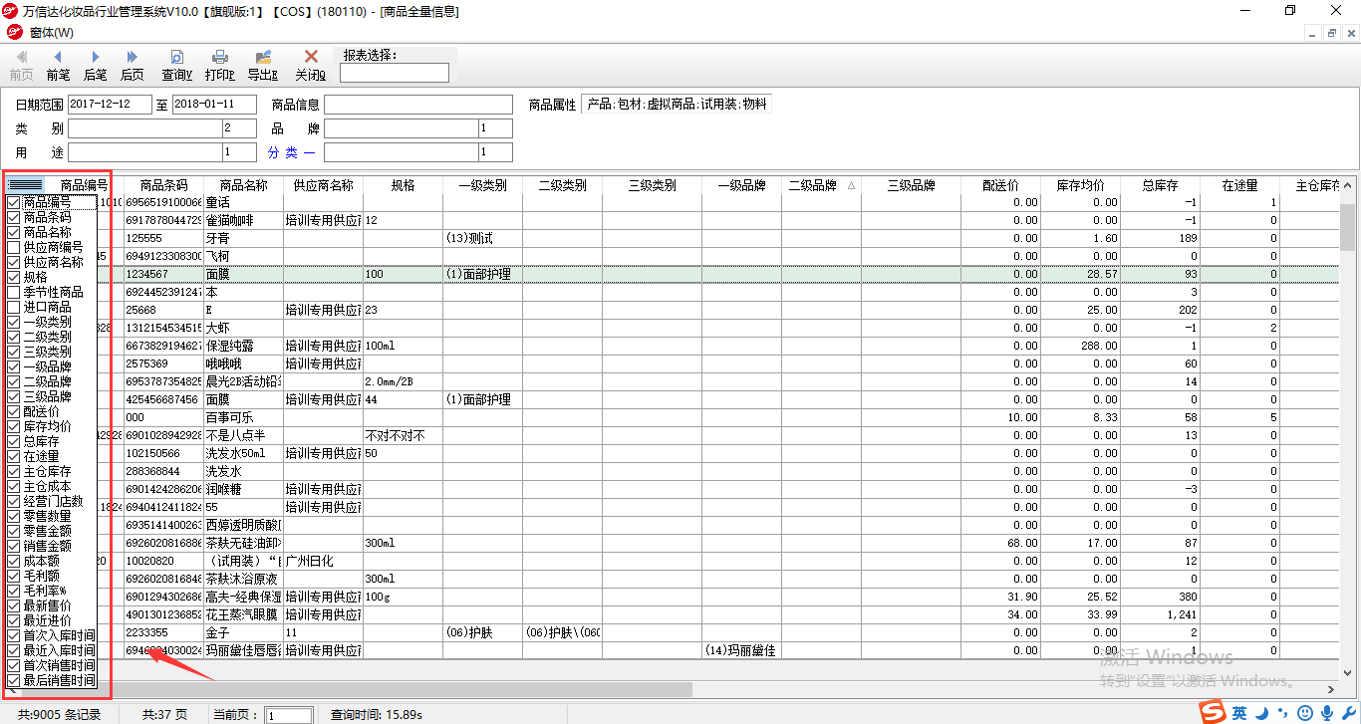Toggle Sogou punctuation mode icon
The image size is (1361, 724).
[x=1283, y=713]
